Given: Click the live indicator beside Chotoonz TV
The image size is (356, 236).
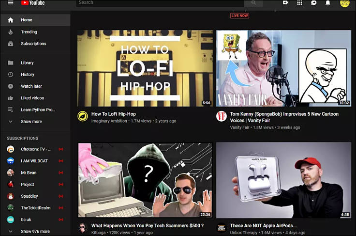Looking at the screenshot, I should [x=61, y=149].
